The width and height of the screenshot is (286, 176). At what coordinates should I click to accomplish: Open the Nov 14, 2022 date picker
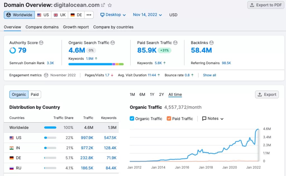pyautogui.click(x=147, y=15)
